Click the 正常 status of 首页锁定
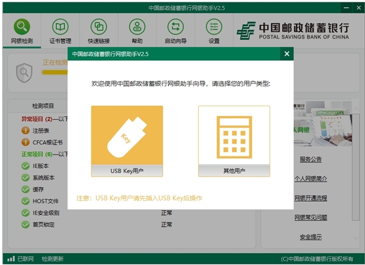The image size is (365, 265). [x=166, y=225]
